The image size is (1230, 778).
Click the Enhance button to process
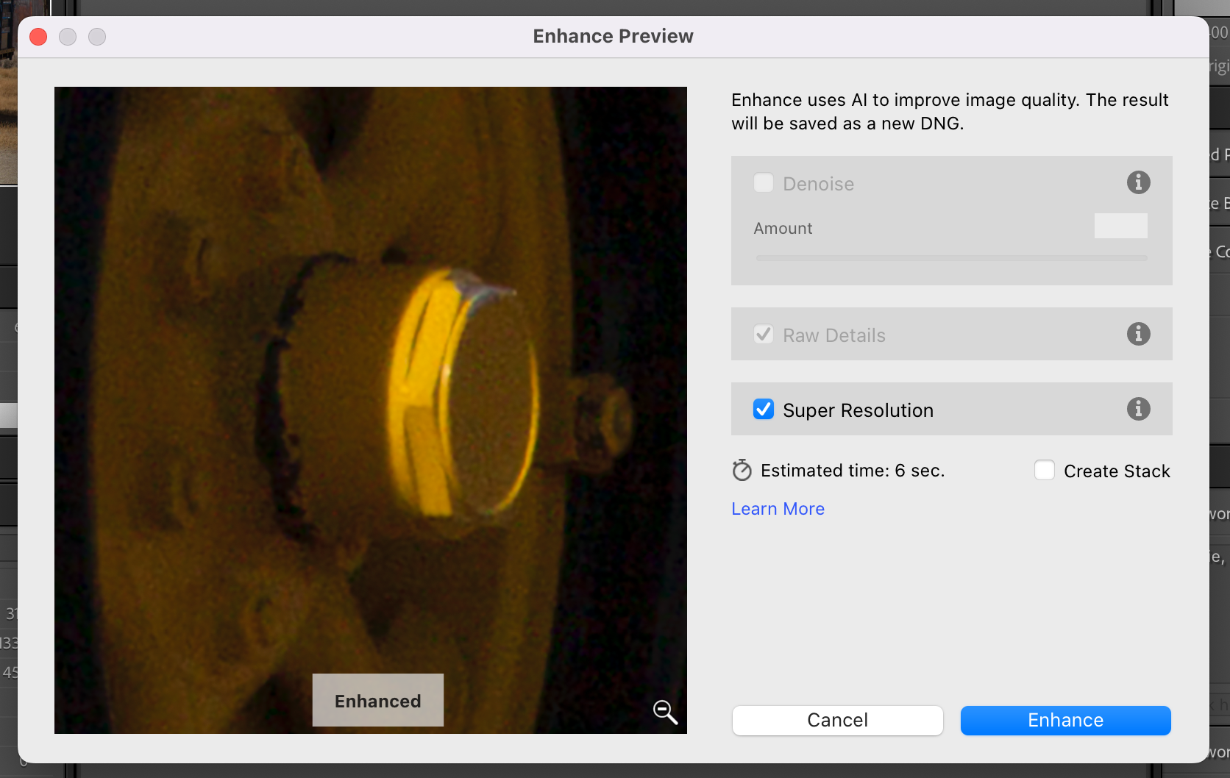(1065, 720)
